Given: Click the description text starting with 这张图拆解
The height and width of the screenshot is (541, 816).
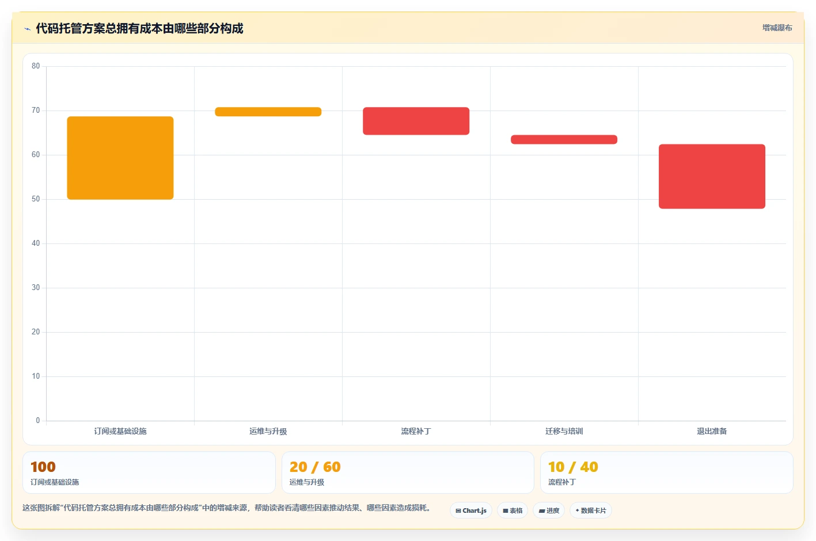Looking at the screenshot, I should tap(227, 508).
